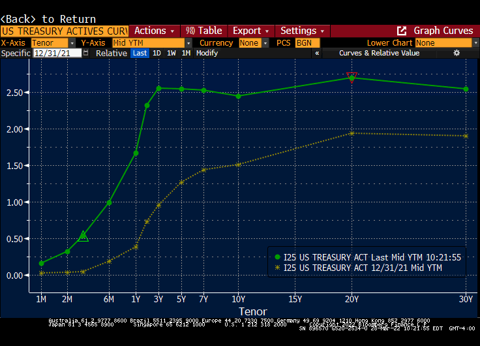The image size is (480, 346).
Task: Click the Tenor axis title
Action: coord(253,311)
